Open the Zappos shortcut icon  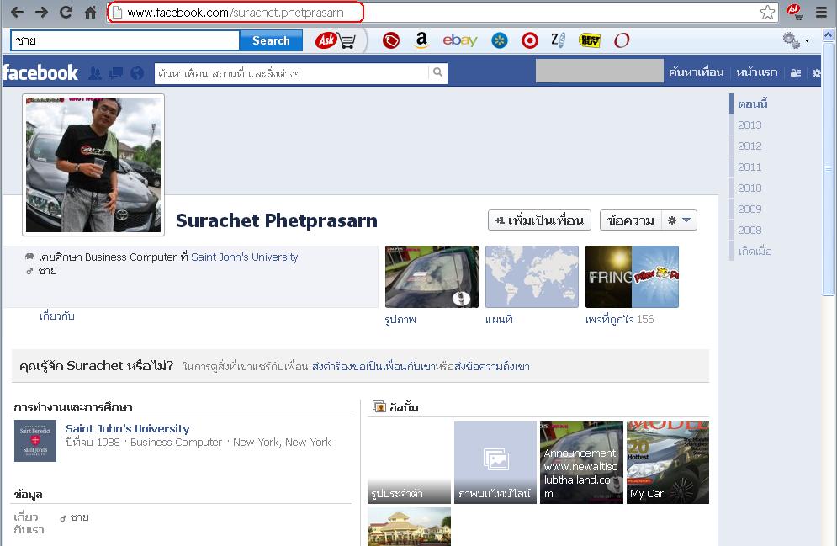pyautogui.click(x=559, y=40)
